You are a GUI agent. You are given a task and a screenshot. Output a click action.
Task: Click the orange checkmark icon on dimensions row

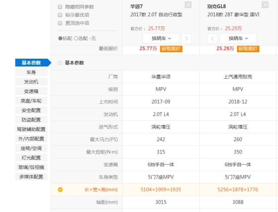tap(60, 190)
